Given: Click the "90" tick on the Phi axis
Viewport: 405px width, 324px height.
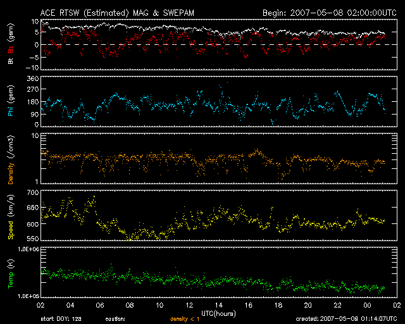Looking at the screenshot, I should (x=35, y=114).
